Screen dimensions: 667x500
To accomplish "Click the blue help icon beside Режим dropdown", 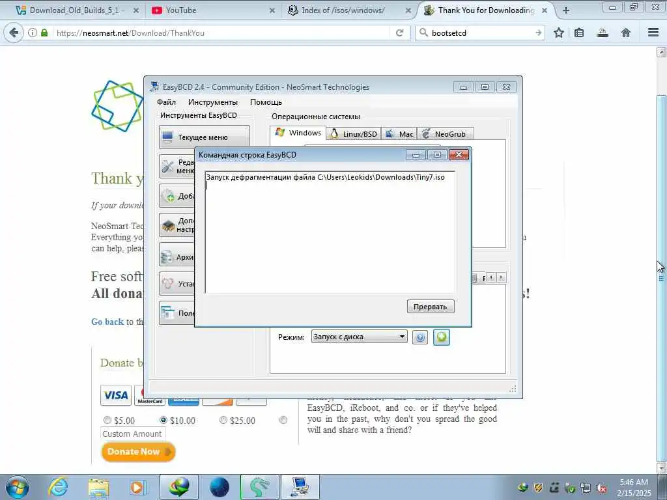I will 420,337.
